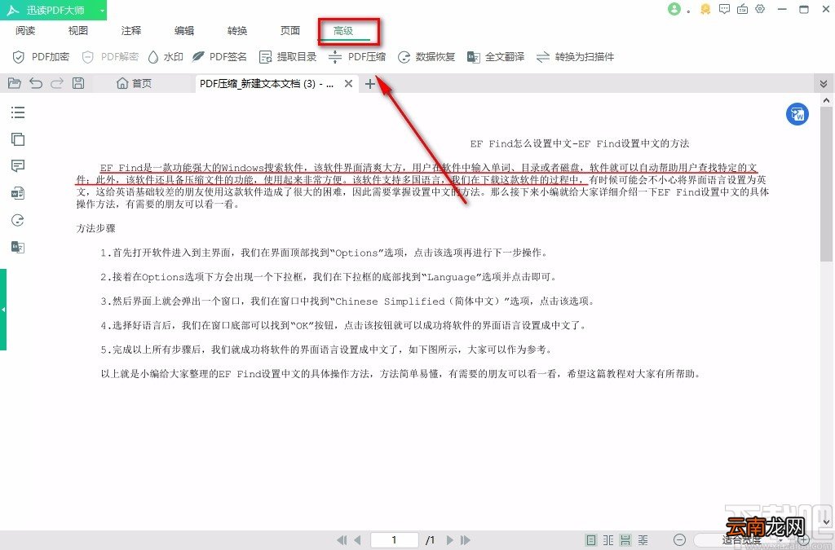Open the outline list panel icon
Viewport: 835px width, 550px height.
(x=18, y=112)
